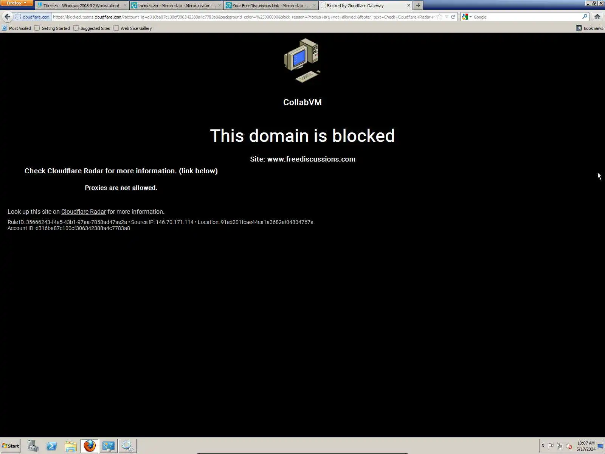Click the 'This domain is blocked' heading

click(x=302, y=135)
